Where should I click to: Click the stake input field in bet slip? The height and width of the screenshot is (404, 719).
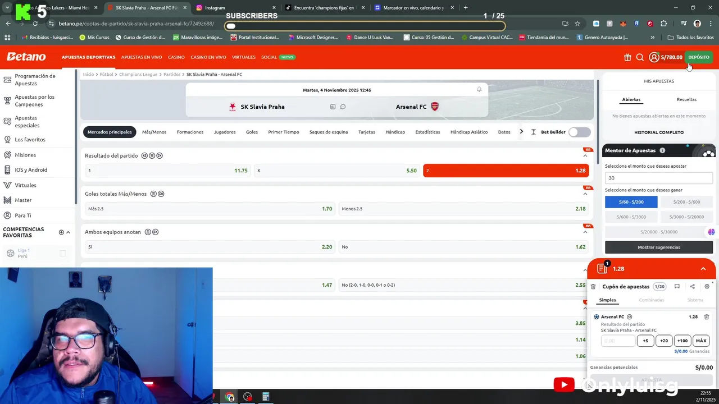pos(618,341)
